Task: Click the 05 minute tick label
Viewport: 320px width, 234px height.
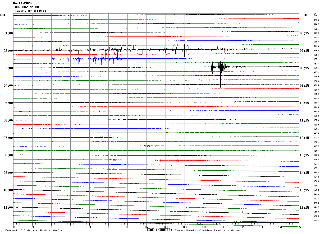Action: tap(108, 227)
